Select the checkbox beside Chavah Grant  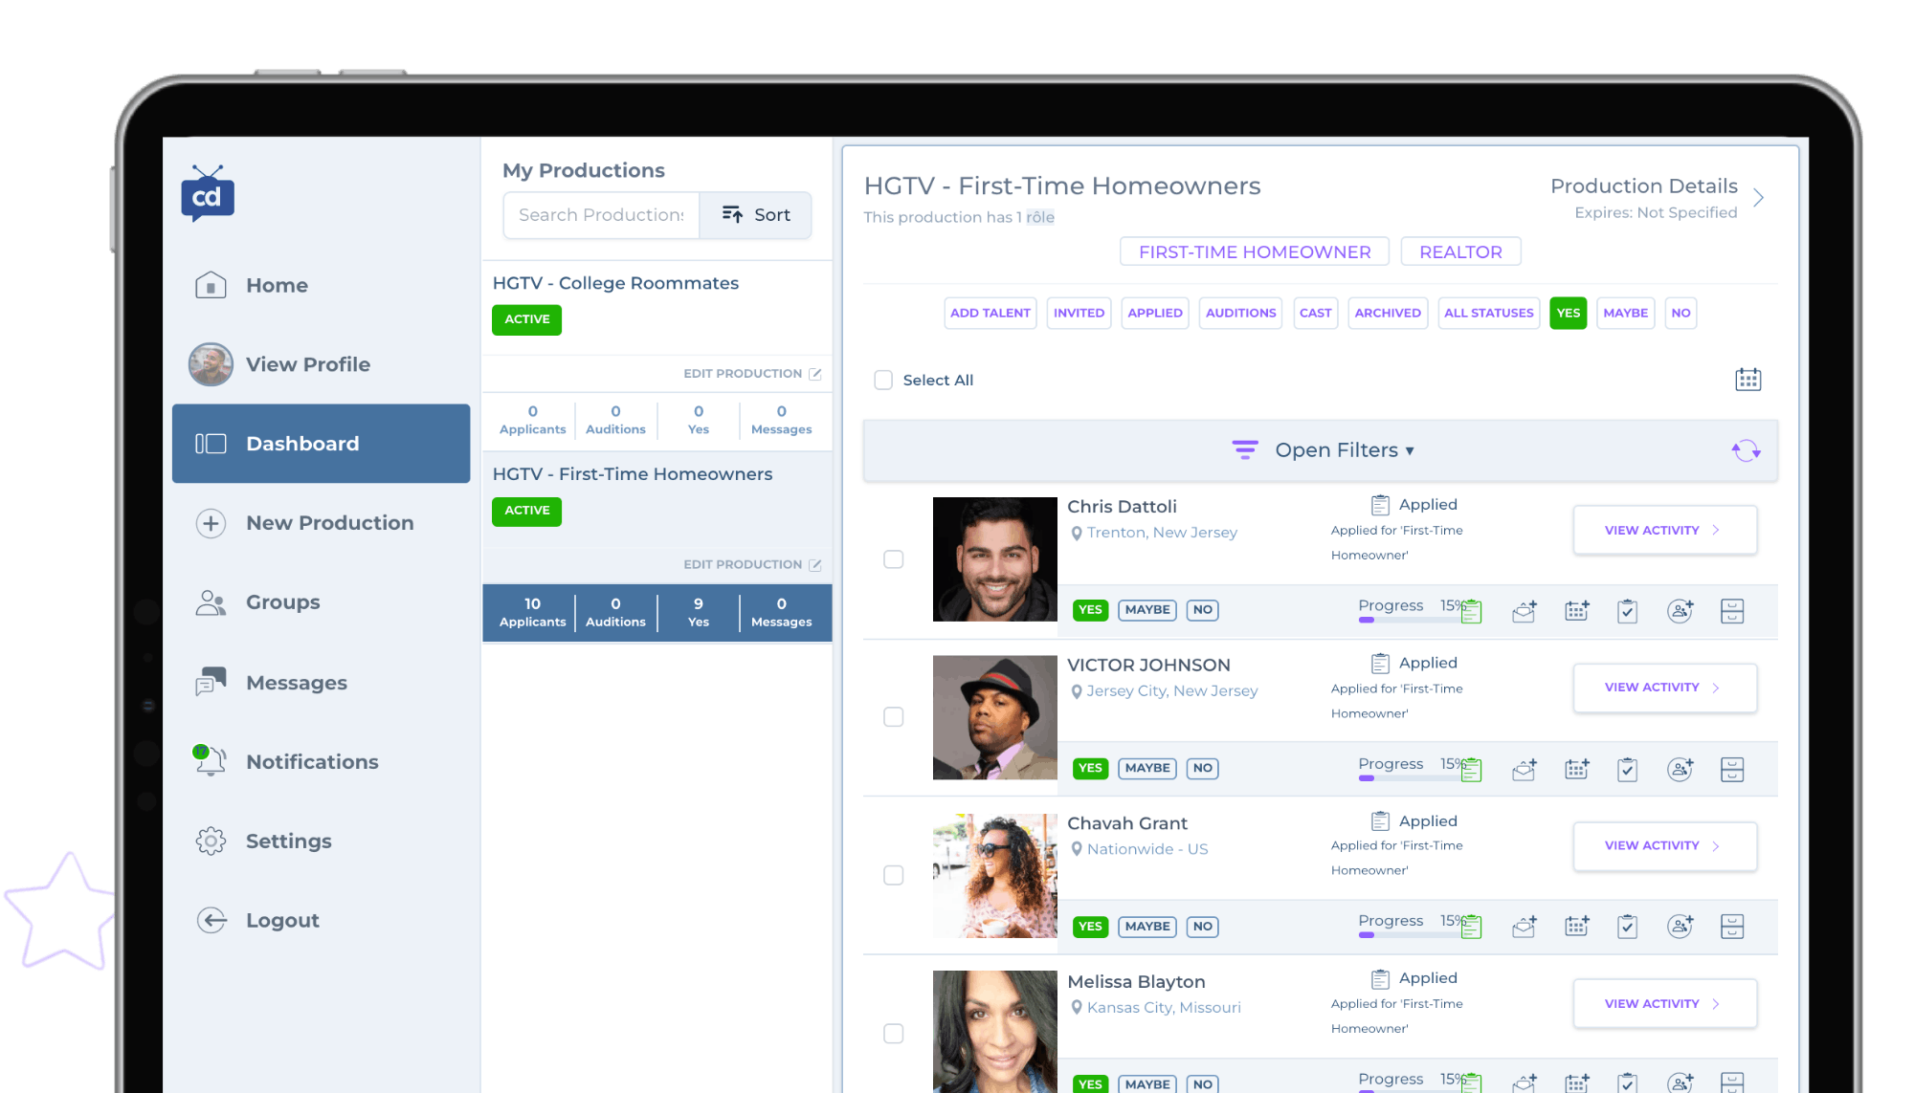[x=893, y=875]
